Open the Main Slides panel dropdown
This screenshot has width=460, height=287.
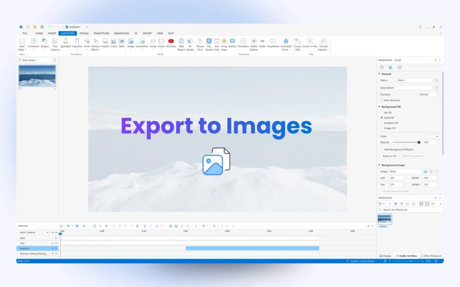[38, 60]
